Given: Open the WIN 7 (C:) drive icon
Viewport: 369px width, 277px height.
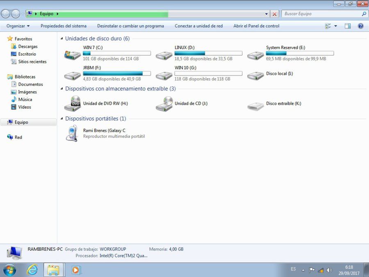Looking at the screenshot, I should (x=73, y=55).
